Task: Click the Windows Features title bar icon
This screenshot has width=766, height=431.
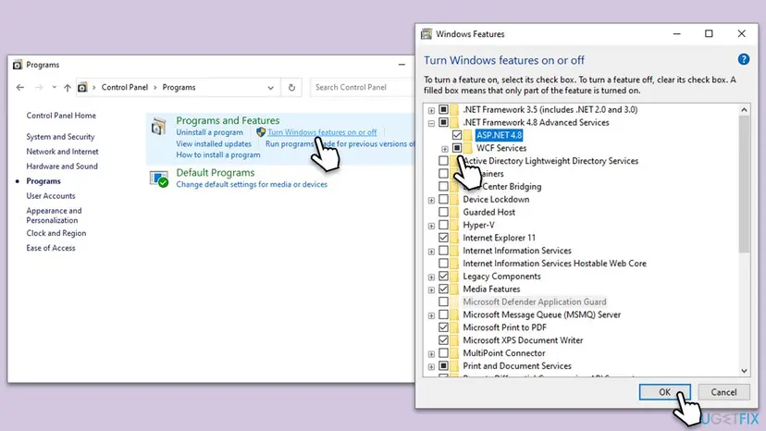Action: 426,34
